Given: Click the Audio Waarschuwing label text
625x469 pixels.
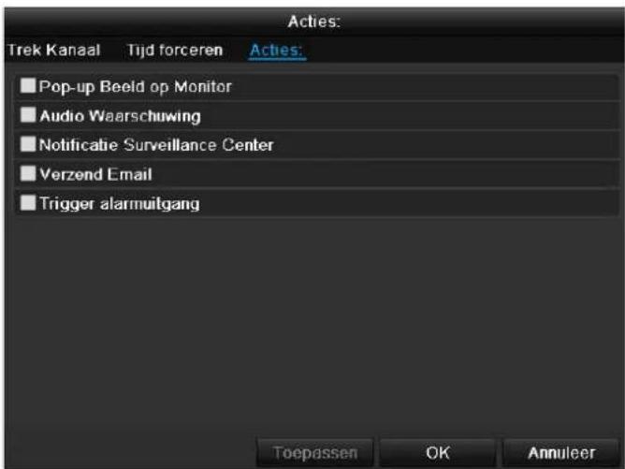Looking at the screenshot, I should coord(120,116).
